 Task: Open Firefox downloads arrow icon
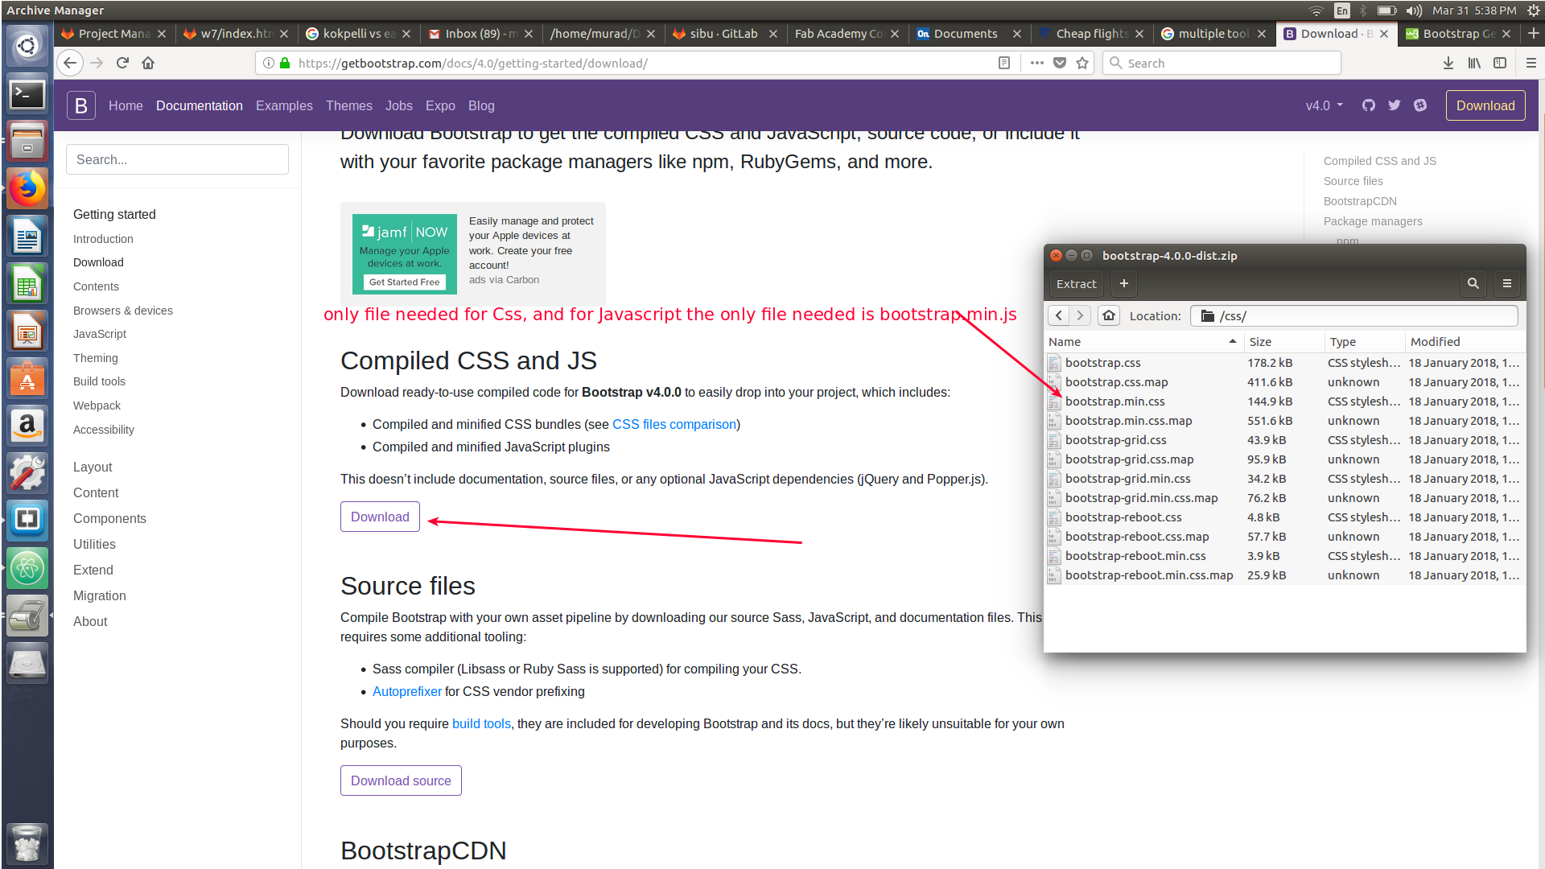pos(1448,63)
